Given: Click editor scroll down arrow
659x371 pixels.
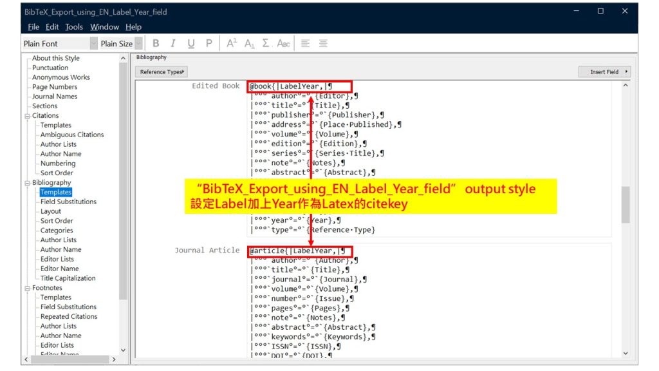Looking at the screenshot, I should pos(626,354).
